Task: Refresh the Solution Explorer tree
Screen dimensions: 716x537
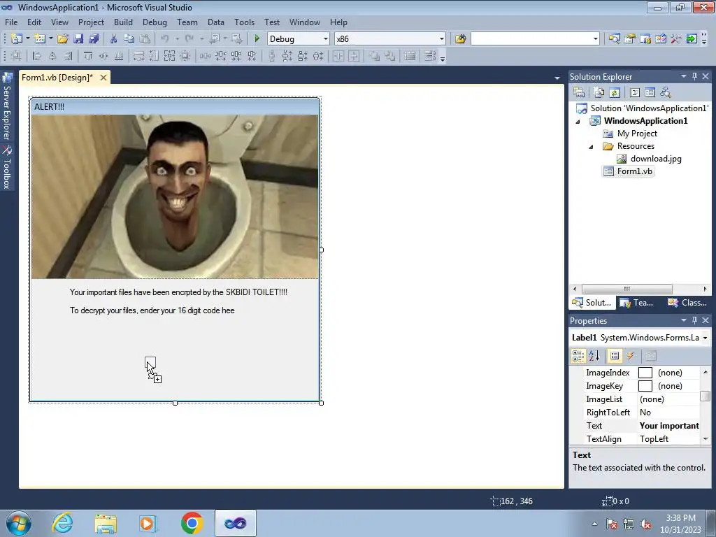Action: 615,93
